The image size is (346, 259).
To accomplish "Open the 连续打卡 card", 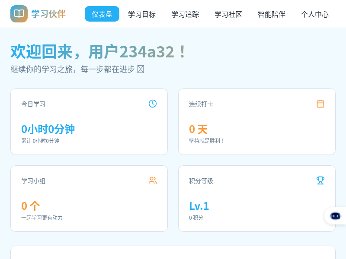I will point(257,121).
